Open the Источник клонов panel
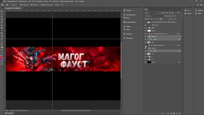This screenshot has height=115, width=204. [x=129, y=22]
